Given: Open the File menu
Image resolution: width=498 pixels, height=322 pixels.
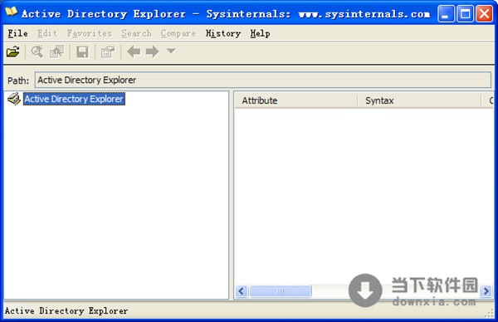Looking at the screenshot, I should (17, 33).
